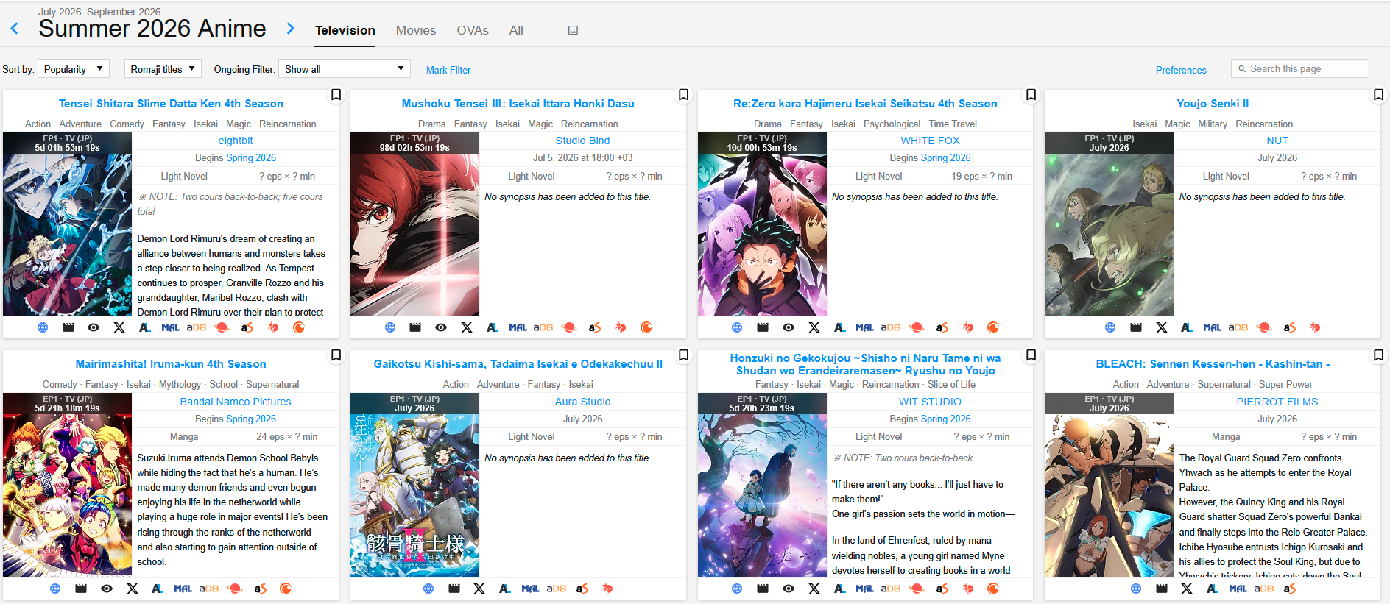Bookmark Mairimashita! Iruma-kun 4th Season
Viewport: 1390px width, 604px height.
click(336, 355)
